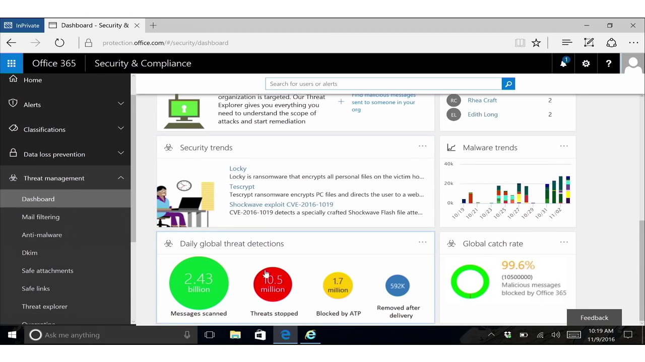The width and height of the screenshot is (645, 362).
Task: Click in Search for users or alerts field
Action: [383, 84]
